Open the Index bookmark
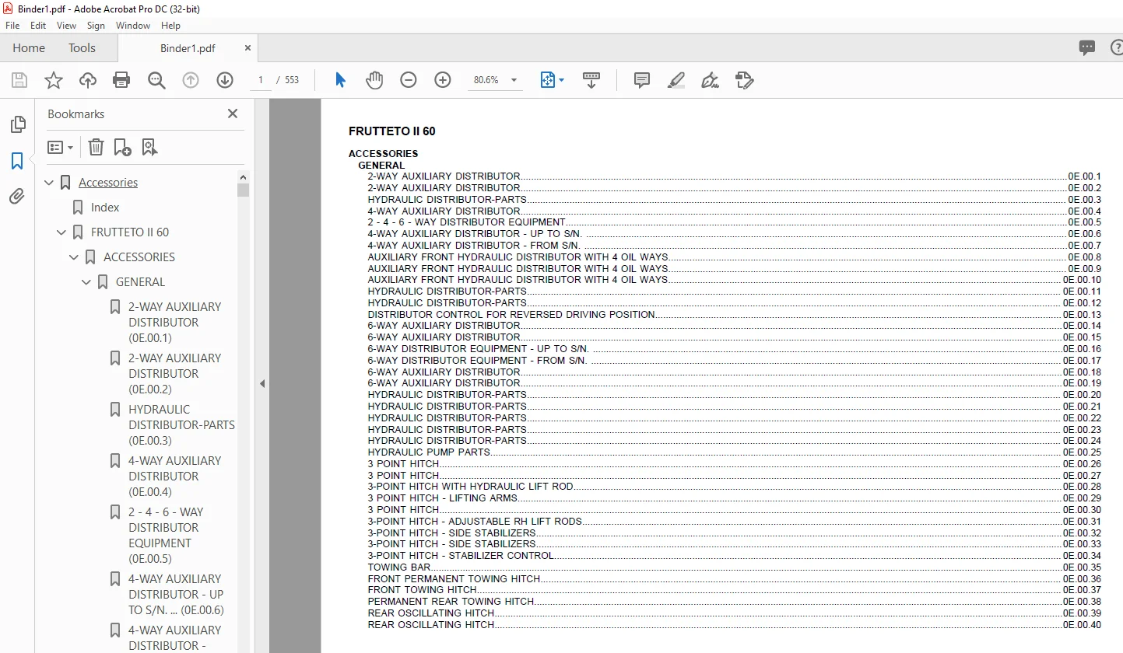Screen dimensions: 1123x653 [x=105, y=208]
